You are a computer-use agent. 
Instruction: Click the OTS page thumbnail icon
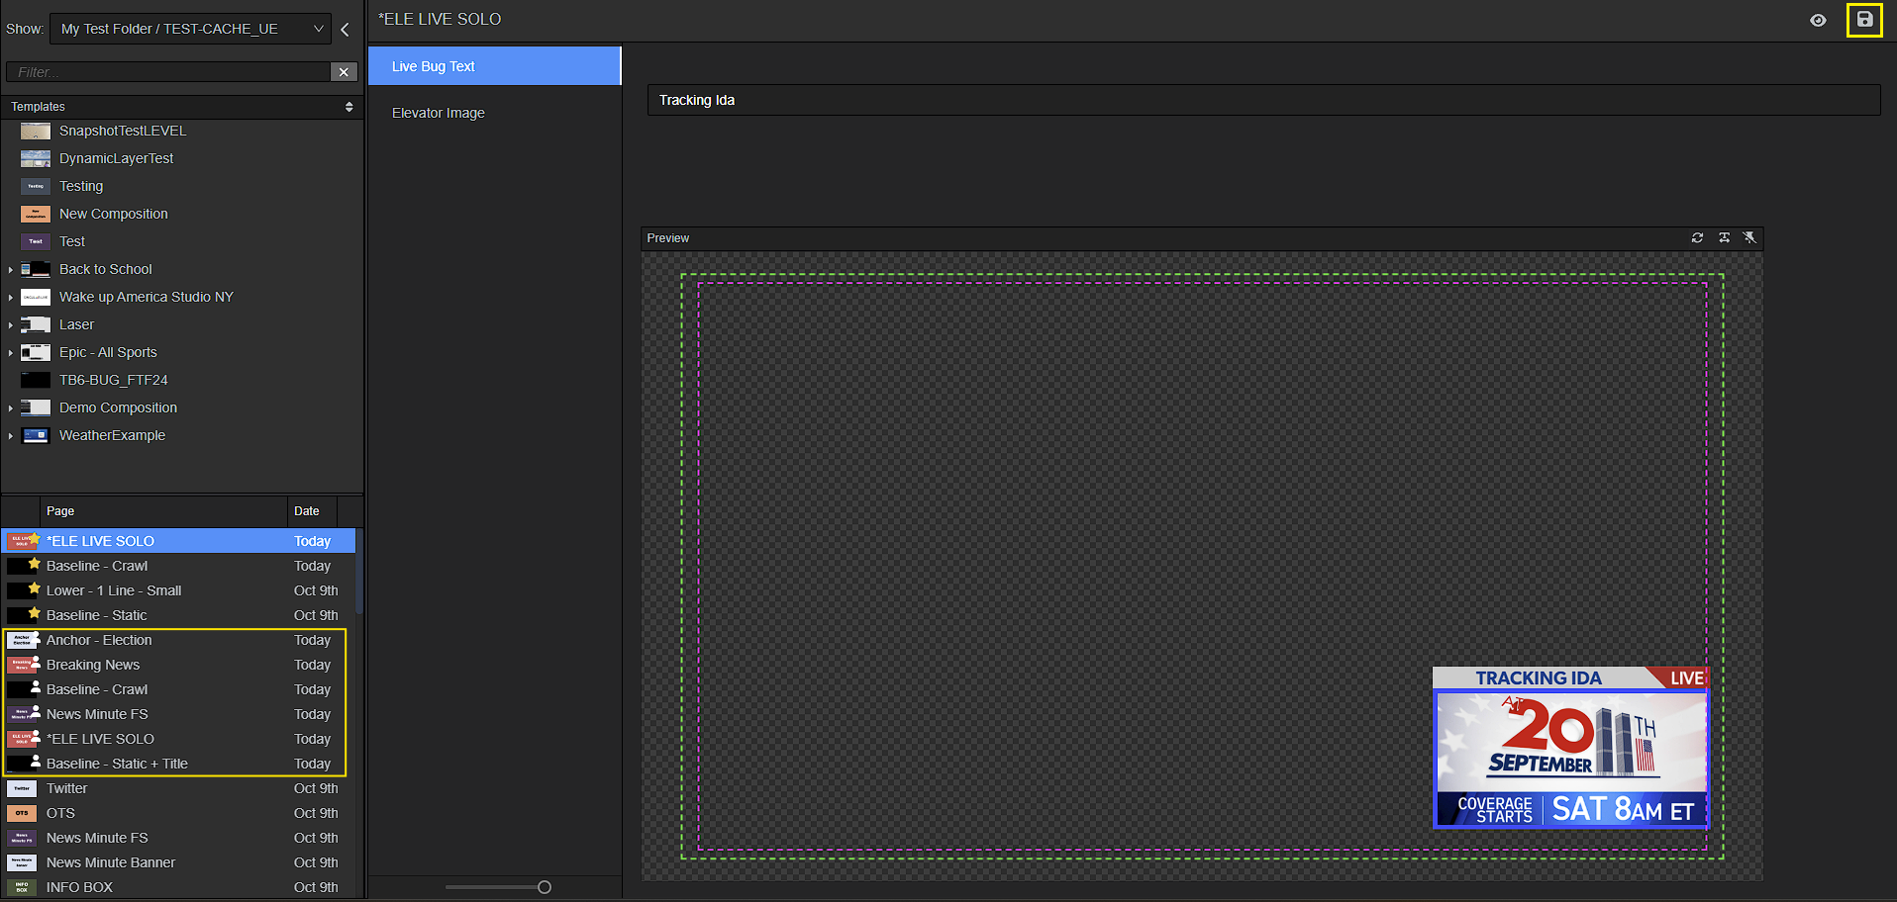22,813
